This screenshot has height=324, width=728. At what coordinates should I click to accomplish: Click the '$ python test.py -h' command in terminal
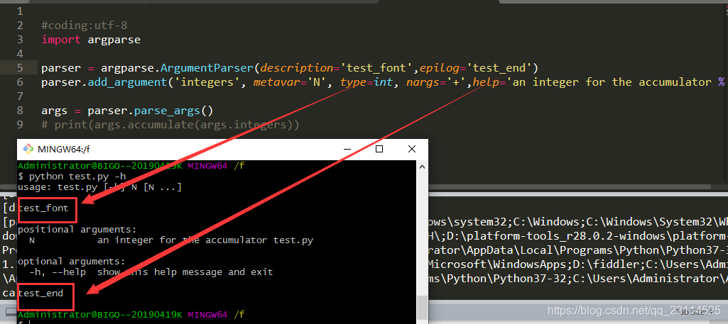click(72, 177)
